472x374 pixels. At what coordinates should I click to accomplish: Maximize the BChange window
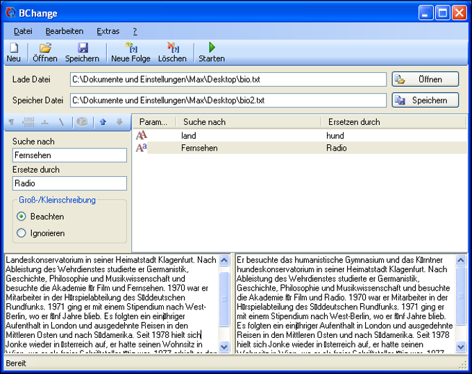pos(443,13)
